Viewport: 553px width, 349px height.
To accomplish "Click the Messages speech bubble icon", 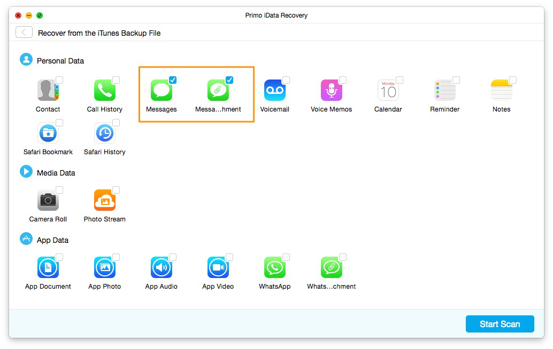I will point(161,90).
